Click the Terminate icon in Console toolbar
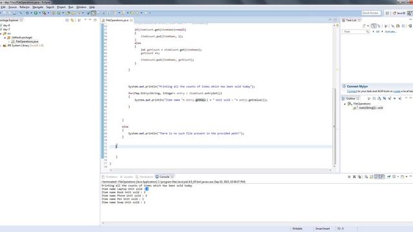 tap(349, 177)
